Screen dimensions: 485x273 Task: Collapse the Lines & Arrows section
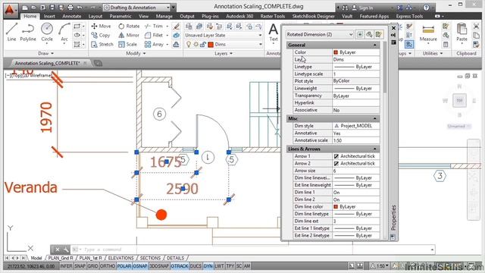tap(374, 149)
